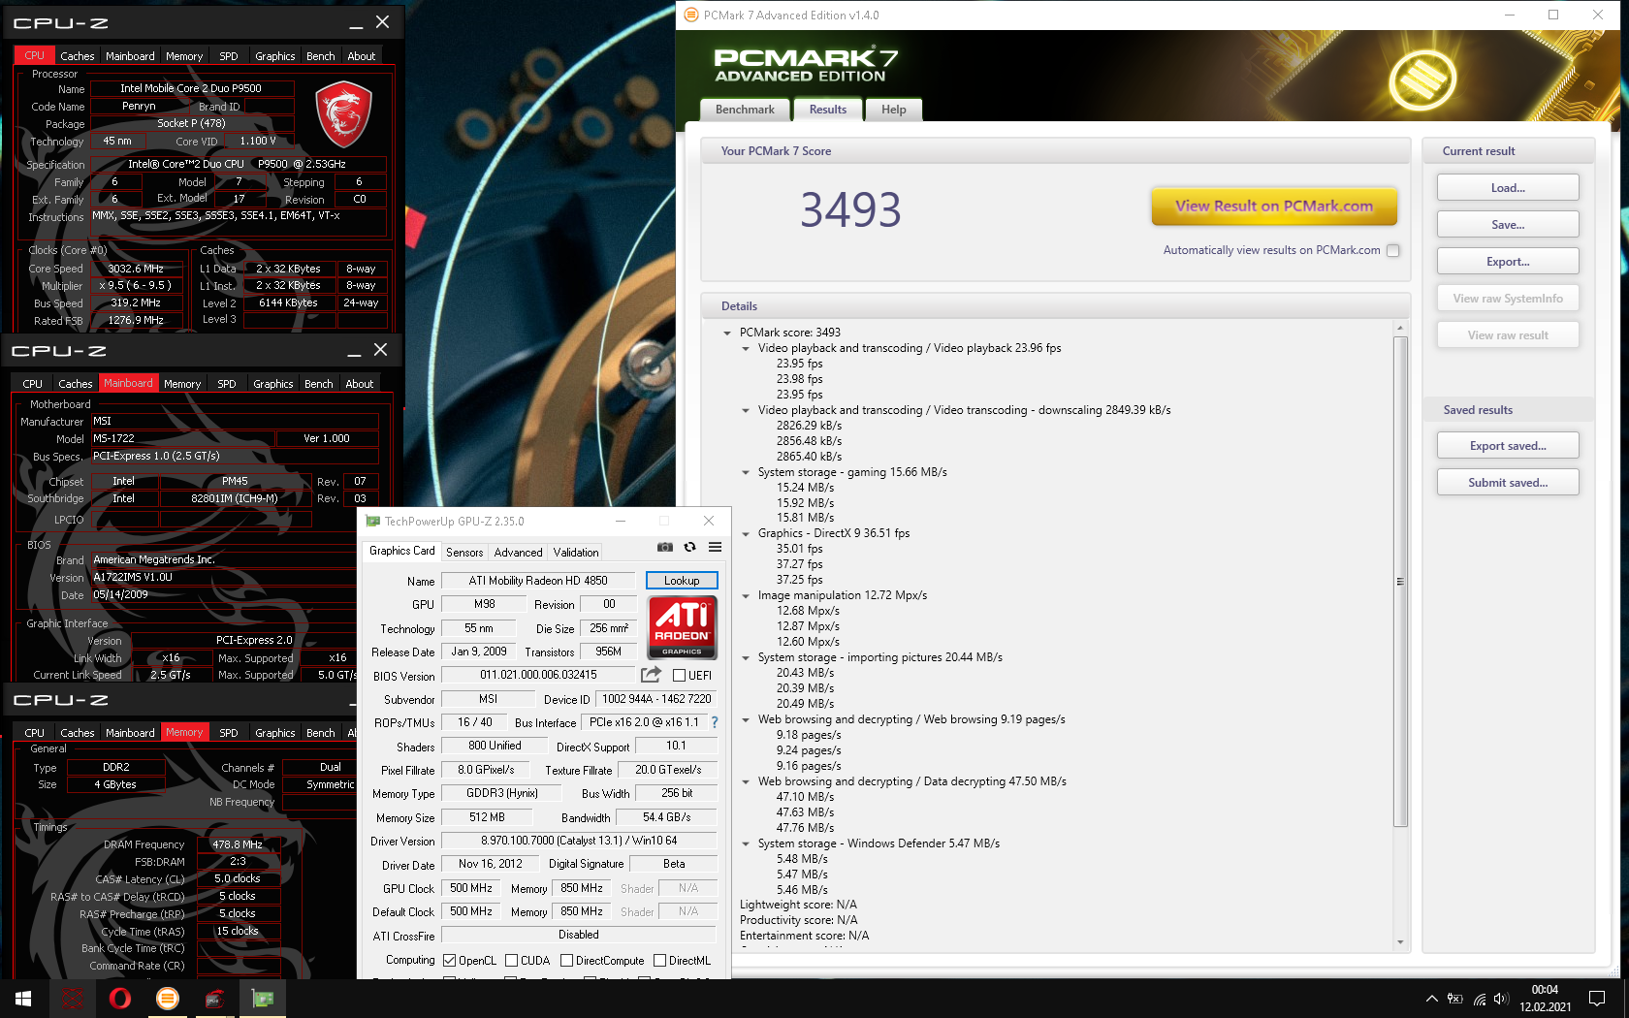1629x1018 pixels.
Task: Collapse Image manipulation 12.72 Mpx/s node
Action: pyautogui.click(x=746, y=595)
